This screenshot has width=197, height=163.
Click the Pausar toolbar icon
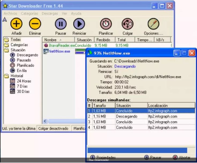click(61, 24)
